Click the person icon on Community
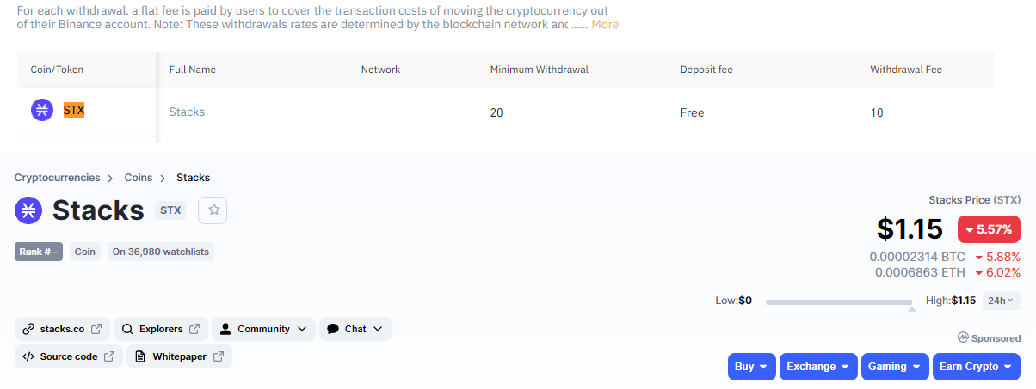Viewport: 1036px width, 389px height. (225, 329)
